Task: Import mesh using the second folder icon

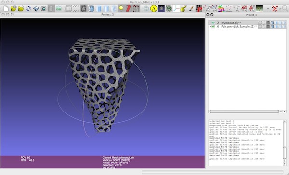Action: 21,9
